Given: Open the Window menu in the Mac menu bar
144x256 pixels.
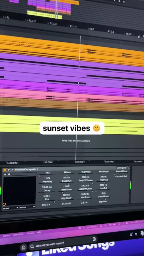Looking at the screenshot, I should (x=30, y=233).
